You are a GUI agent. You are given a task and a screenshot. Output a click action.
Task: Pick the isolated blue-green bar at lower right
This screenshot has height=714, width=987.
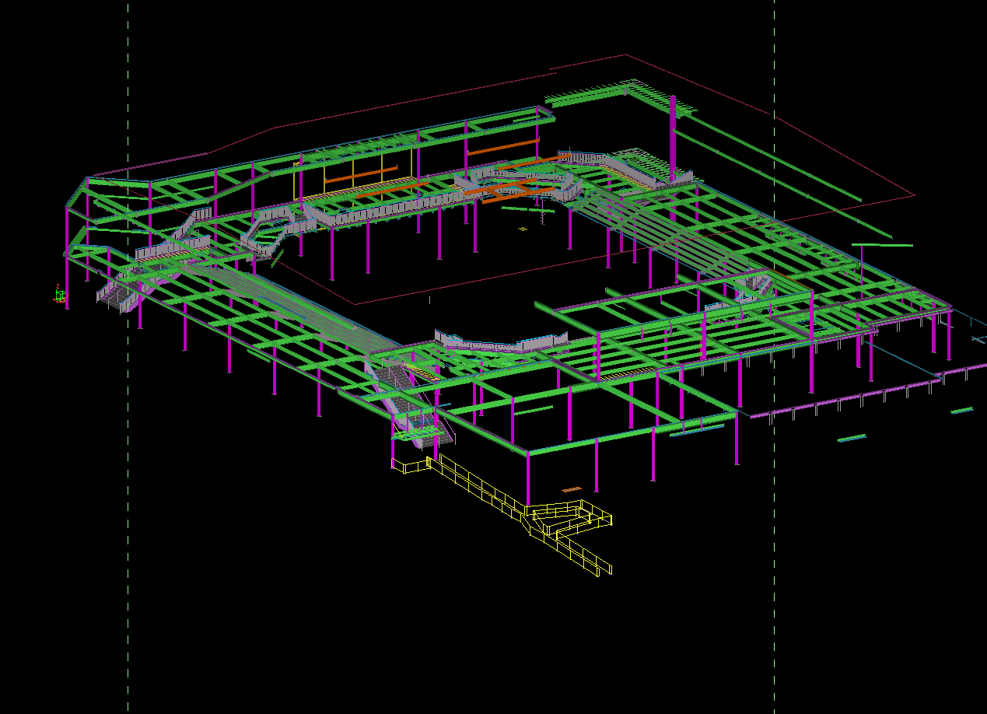click(852, 438)
